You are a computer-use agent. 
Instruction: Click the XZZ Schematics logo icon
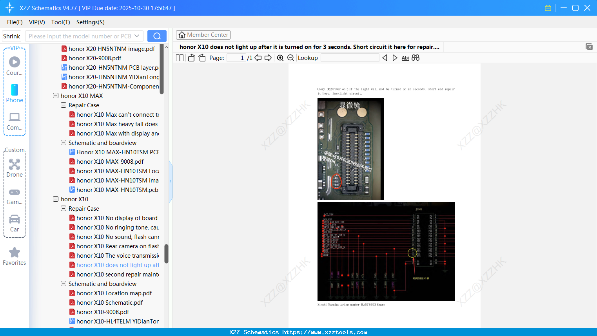[x=10, y=8]
